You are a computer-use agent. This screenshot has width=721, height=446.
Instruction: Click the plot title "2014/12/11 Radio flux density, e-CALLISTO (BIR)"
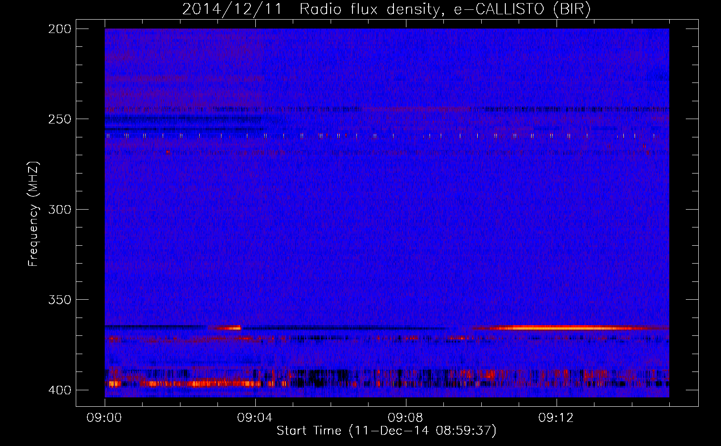[386, 9]
